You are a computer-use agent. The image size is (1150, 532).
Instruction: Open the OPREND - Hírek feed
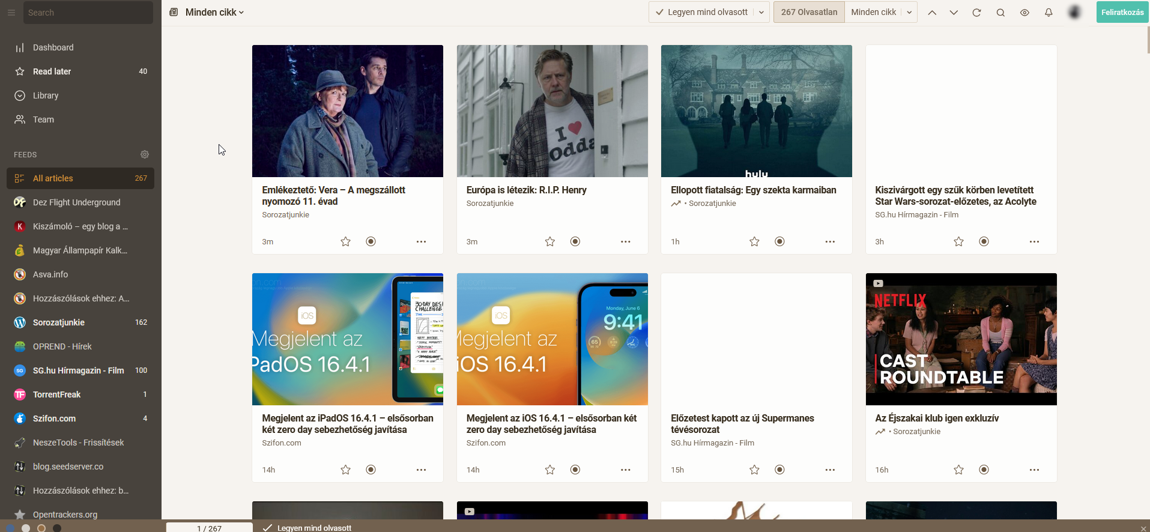coord(80,346)
